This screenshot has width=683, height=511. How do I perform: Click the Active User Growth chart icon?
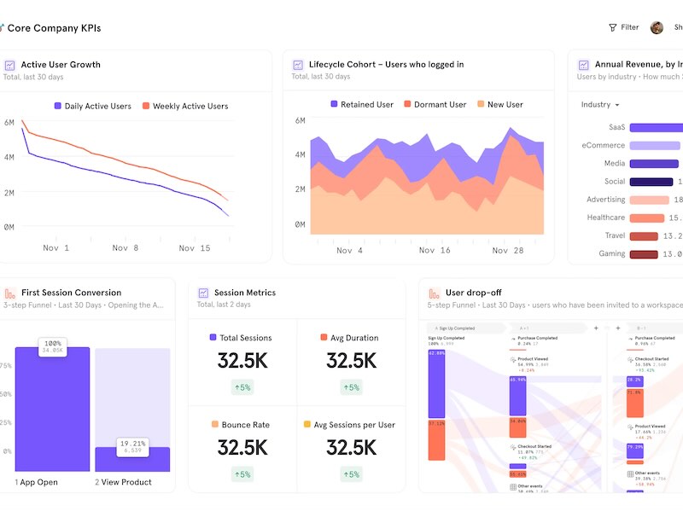pos(9,65)
